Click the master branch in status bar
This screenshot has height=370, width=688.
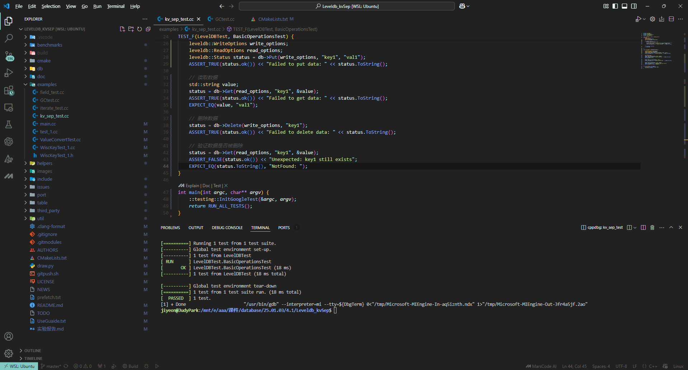[51, 366]
